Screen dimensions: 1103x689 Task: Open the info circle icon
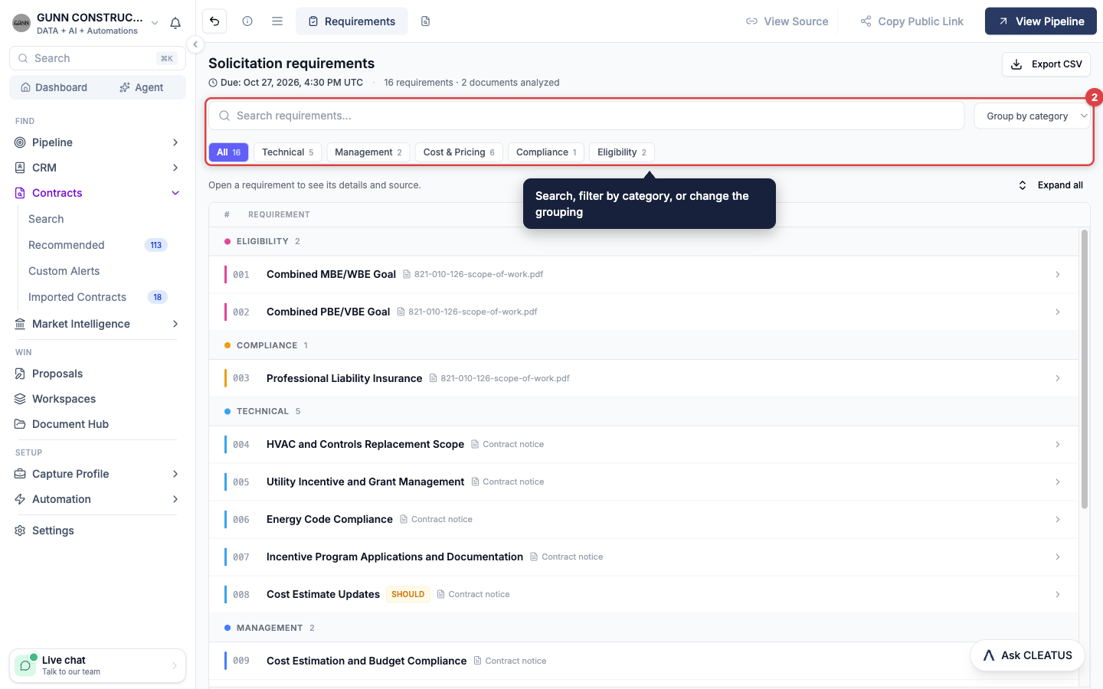click(247, 21)
